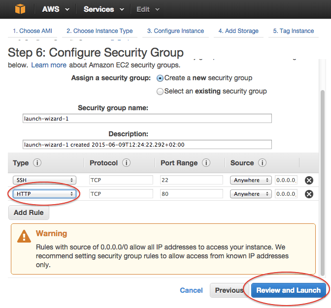Click the SSH row 0.0.0.0 source field
Screen dimensions: 331x308
pos(286,180)
